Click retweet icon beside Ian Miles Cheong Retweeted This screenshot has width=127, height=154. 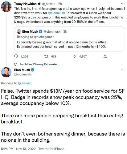[x=16, y=64]
